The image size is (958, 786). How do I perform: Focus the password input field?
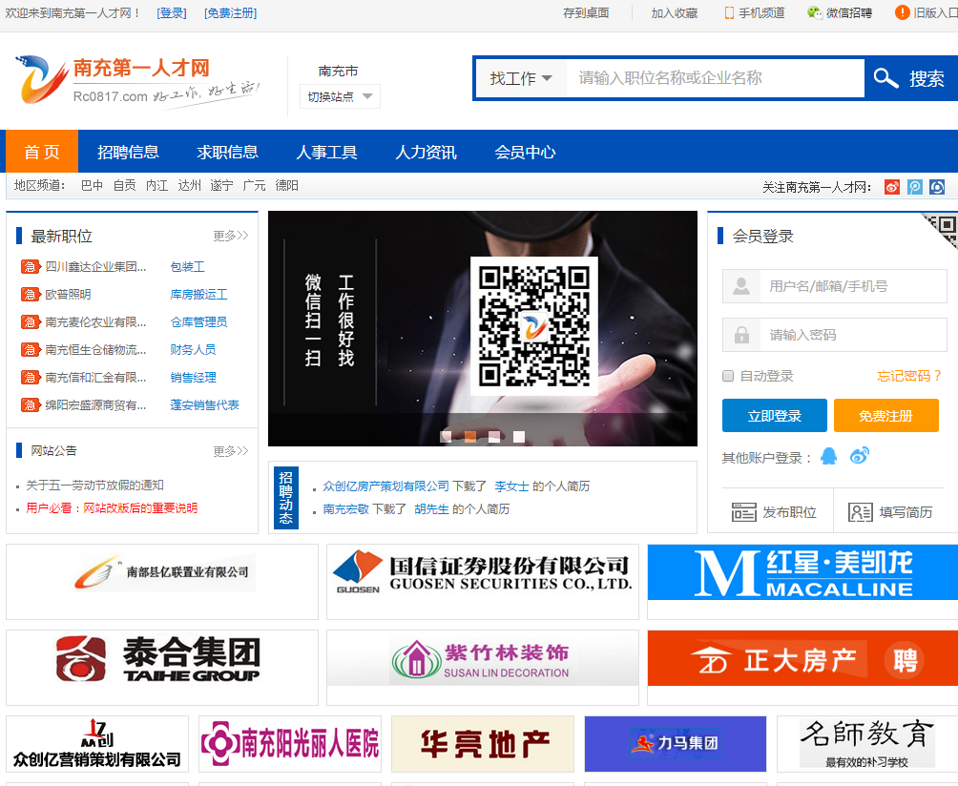[835, 335]
